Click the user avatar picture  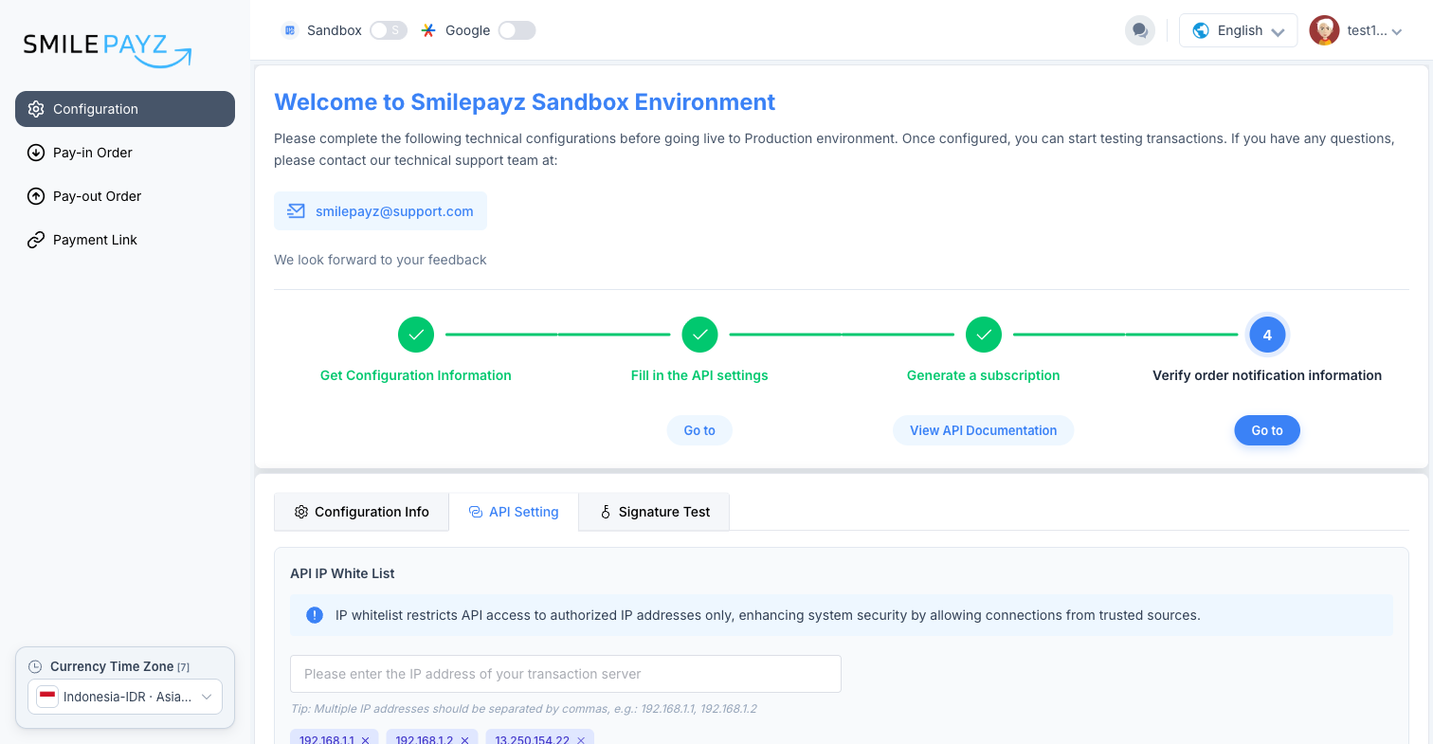1324,30
